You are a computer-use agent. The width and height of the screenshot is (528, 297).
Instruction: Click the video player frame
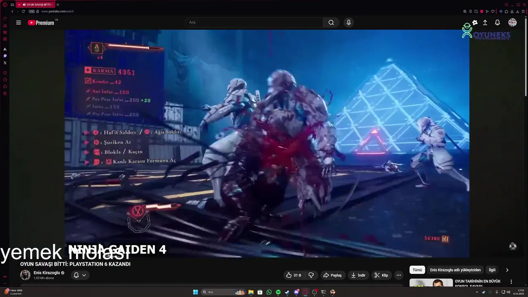pos(267,144)
